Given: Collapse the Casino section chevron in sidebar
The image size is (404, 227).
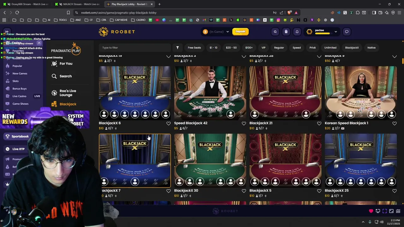Looking at the screenshot, I should coord(39,43).
